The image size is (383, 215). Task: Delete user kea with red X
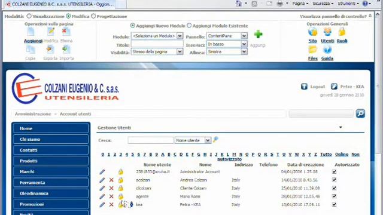click(111, 205)
